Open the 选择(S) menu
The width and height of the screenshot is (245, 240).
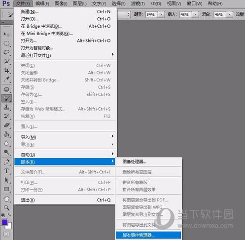click(118, 3)
